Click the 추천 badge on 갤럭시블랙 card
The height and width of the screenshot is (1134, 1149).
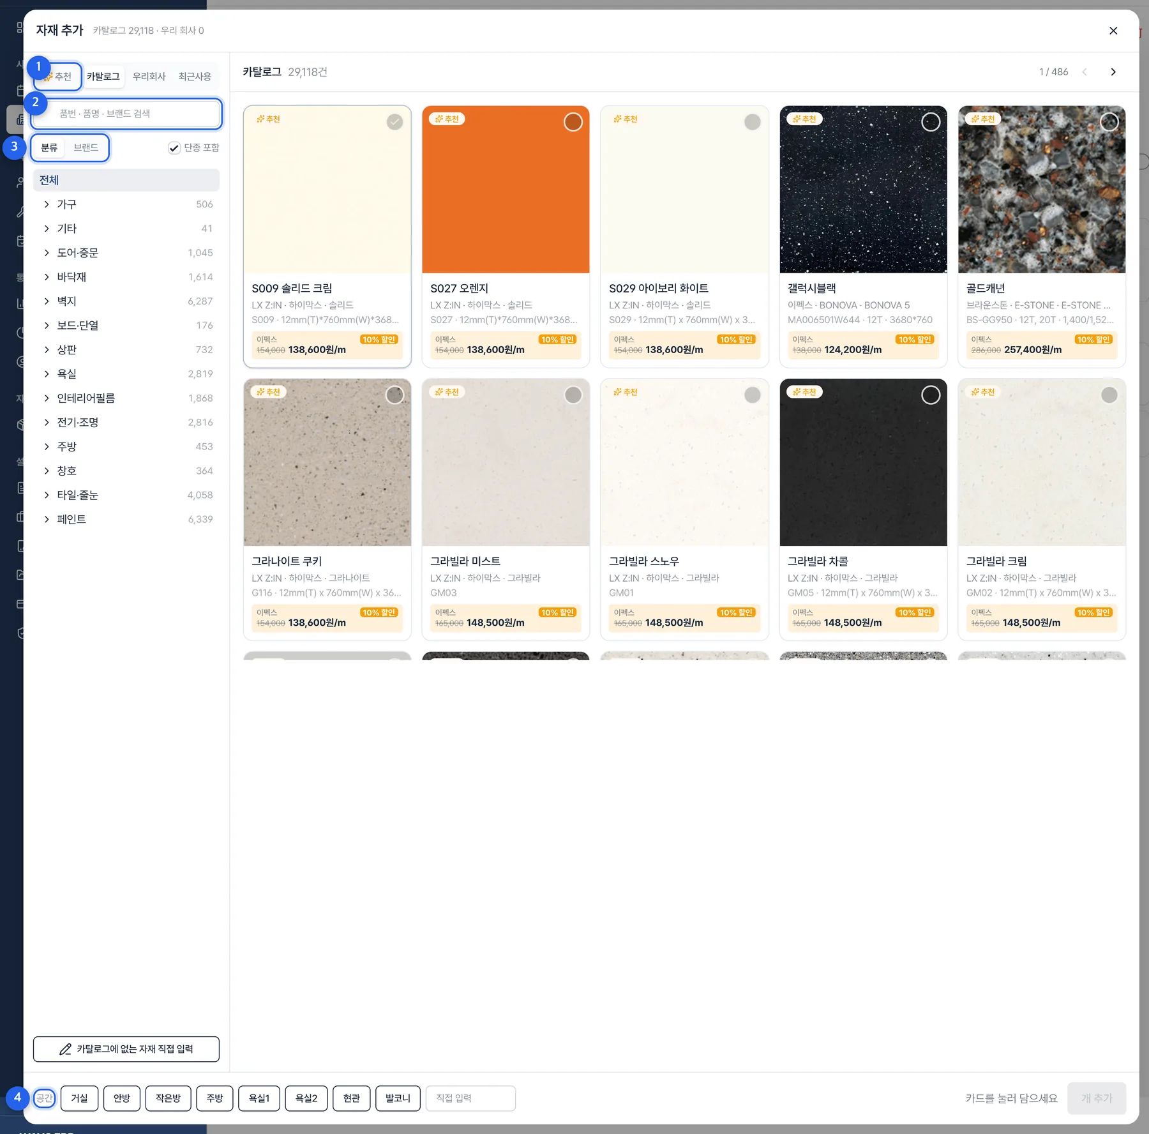[804, 119]
